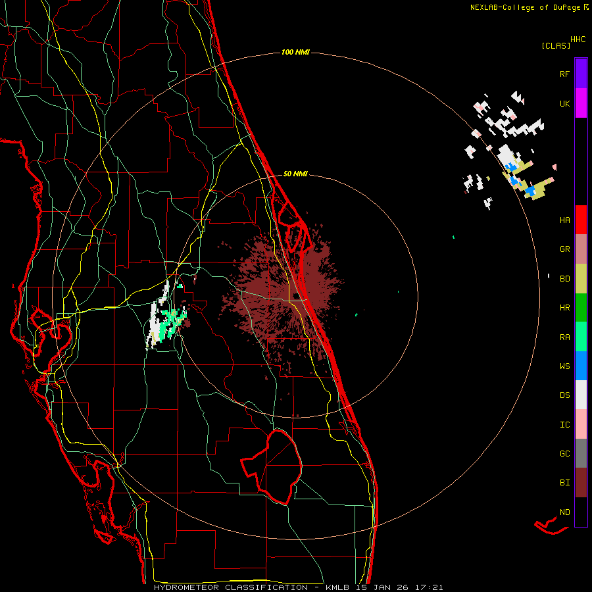Viewport: 592px width, 592px height.
Task: Click the green rain echo cluster west of the radar
Action: pos(173,321)
